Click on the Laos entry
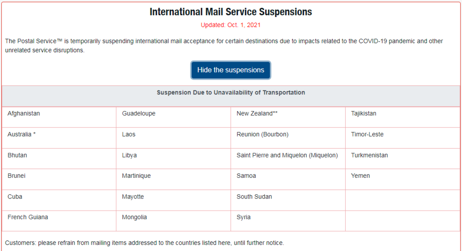 click(x=129, y=134)
